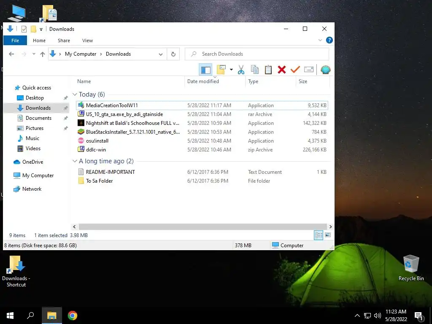Click the orange checkmark Properties icon
This screenshot has width=432, height=324.
[x=295, y=70]
